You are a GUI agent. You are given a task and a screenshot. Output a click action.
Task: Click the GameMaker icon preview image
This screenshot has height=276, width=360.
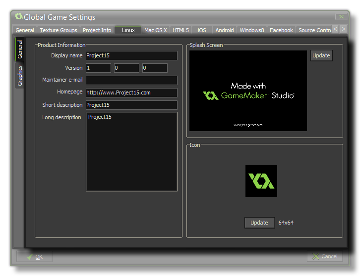261,181
